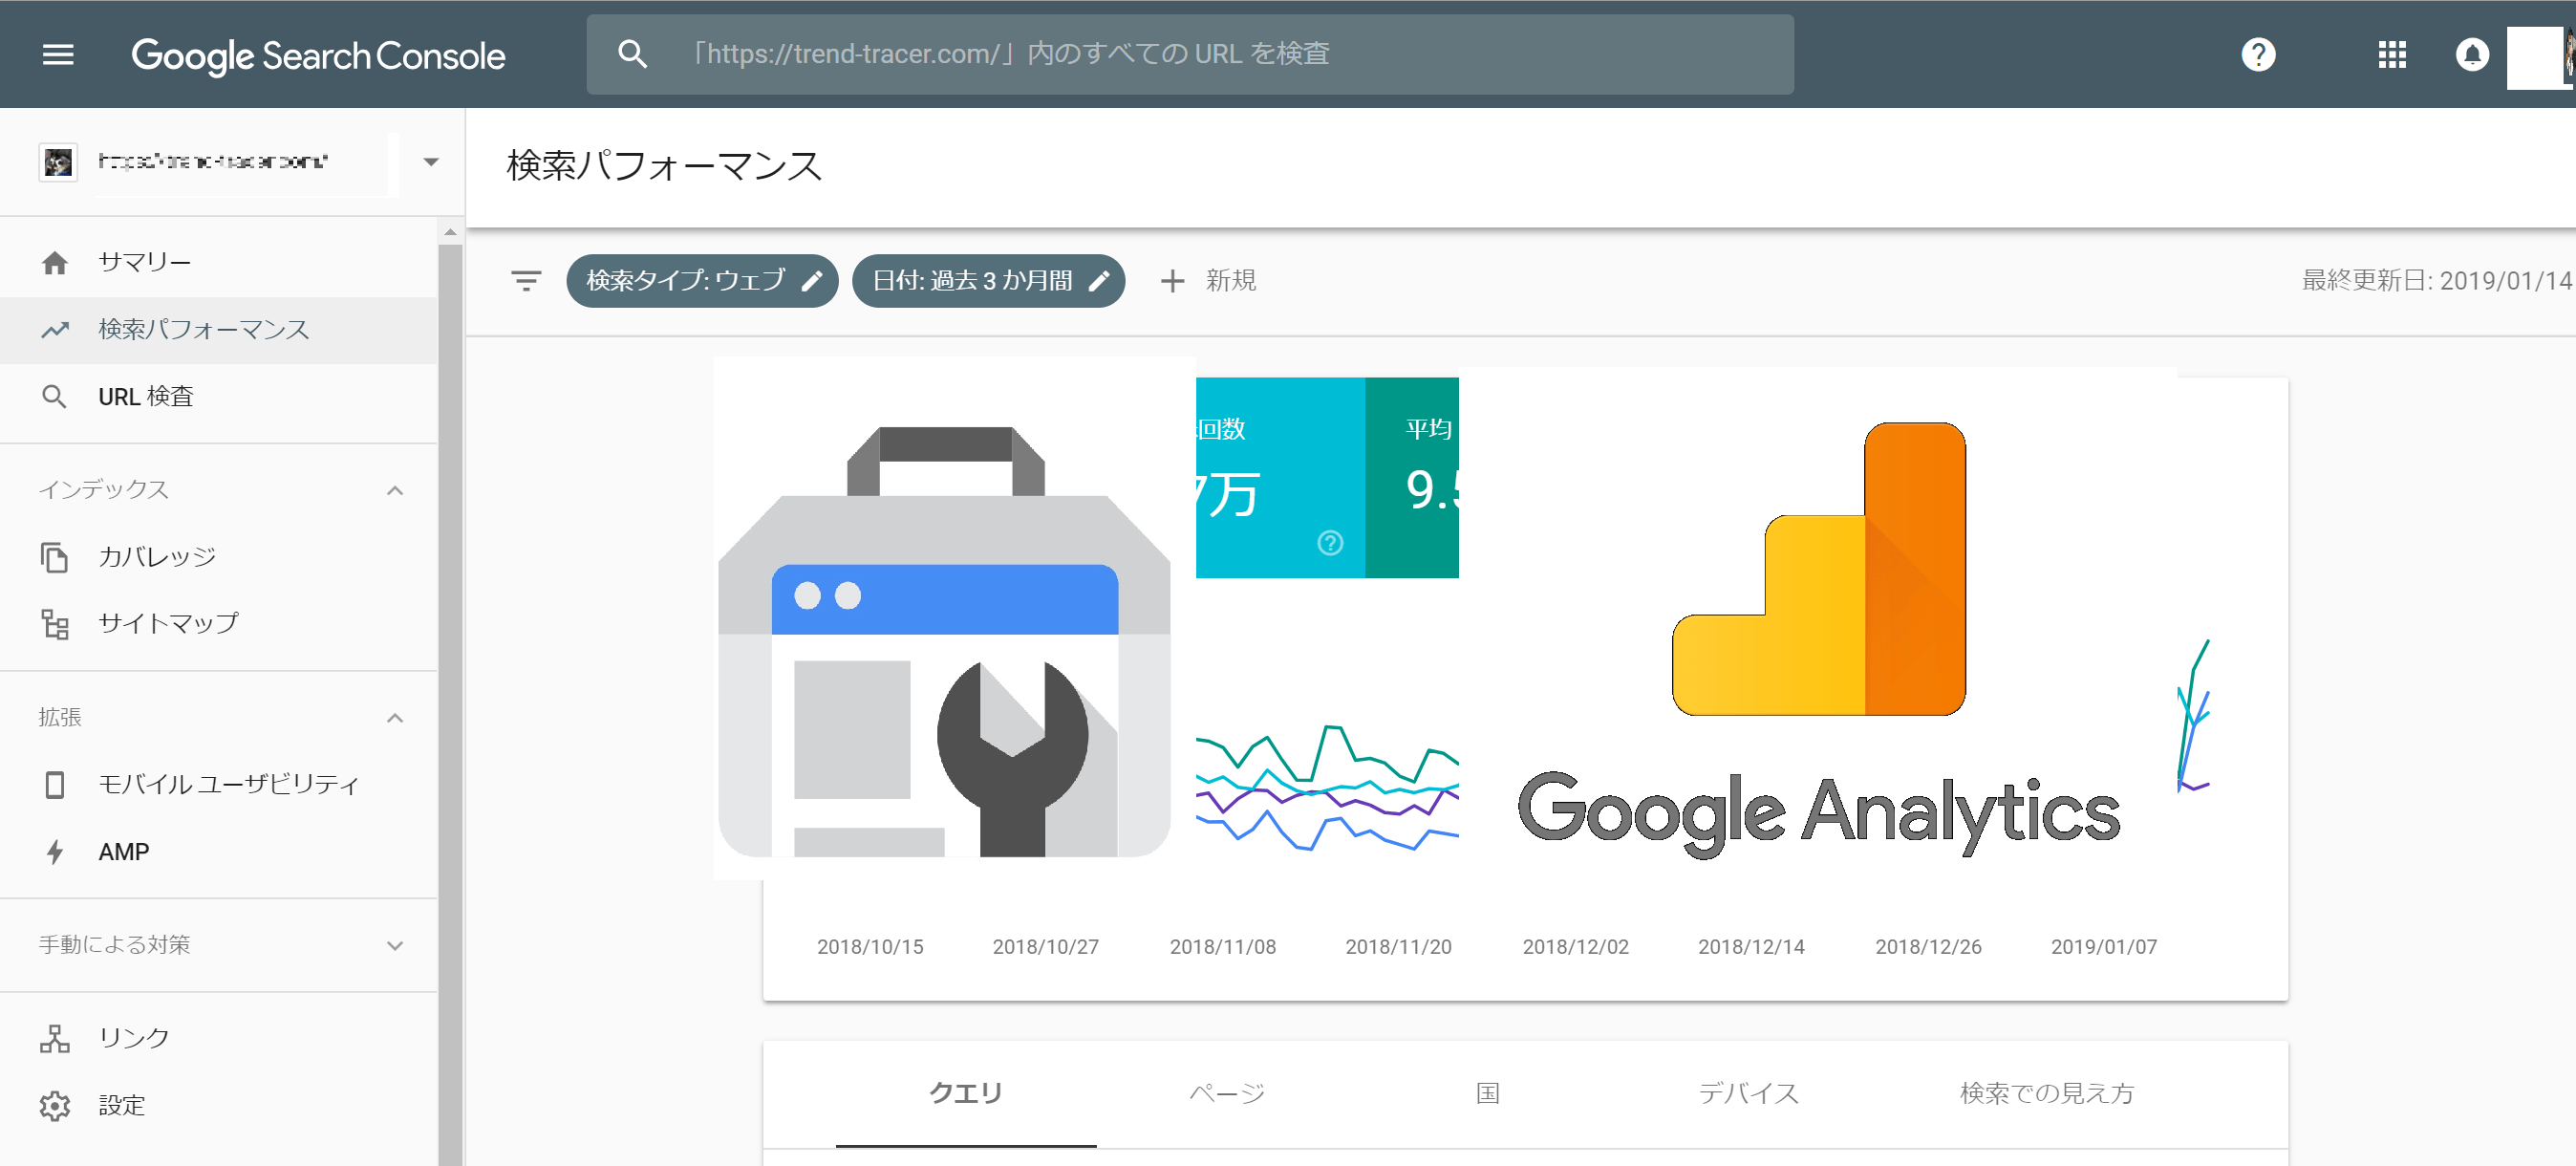Open カバレッジ report
2576x1166 pixels.
218,557
